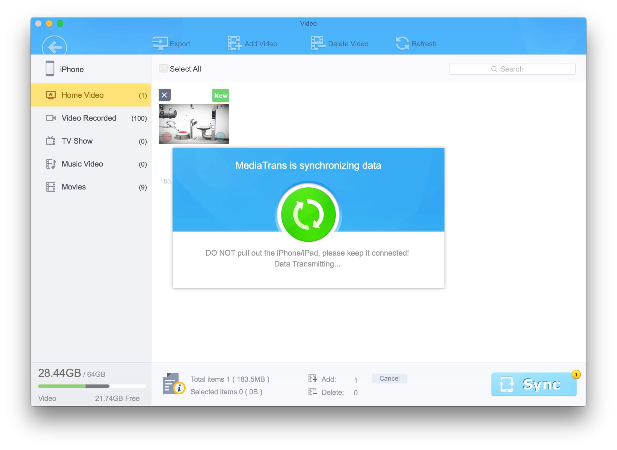Click the iPhone device name text
Image resolution: width=617 pixels, height=450 pixels.
[x=72, y=69]
